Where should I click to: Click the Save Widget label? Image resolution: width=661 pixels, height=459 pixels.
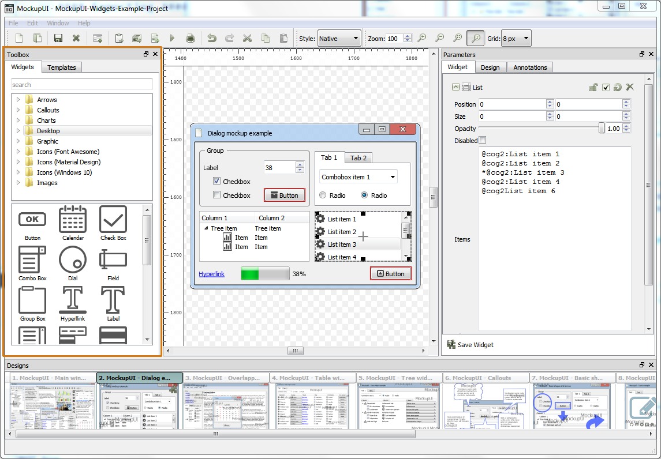[x=476, y=345]
